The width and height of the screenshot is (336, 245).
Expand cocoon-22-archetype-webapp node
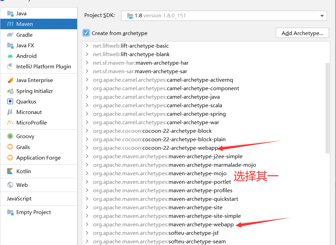pos(87,148)
